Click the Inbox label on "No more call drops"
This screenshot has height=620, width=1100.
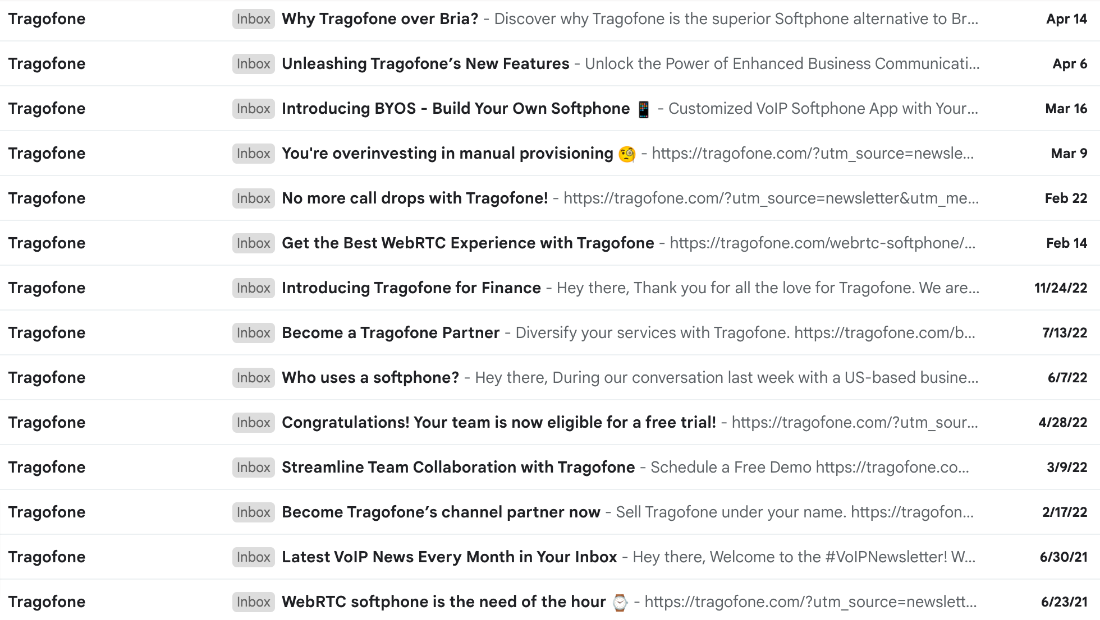pos(253,198)
